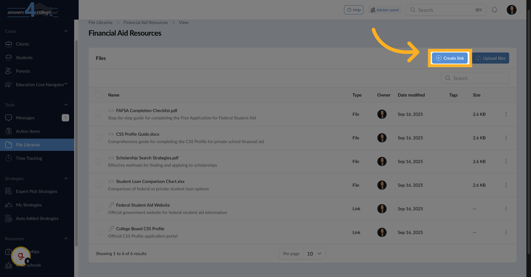This screenshot has width=531, height=277.
Task: Open the Per page dropdown
Action: [314, 254]
